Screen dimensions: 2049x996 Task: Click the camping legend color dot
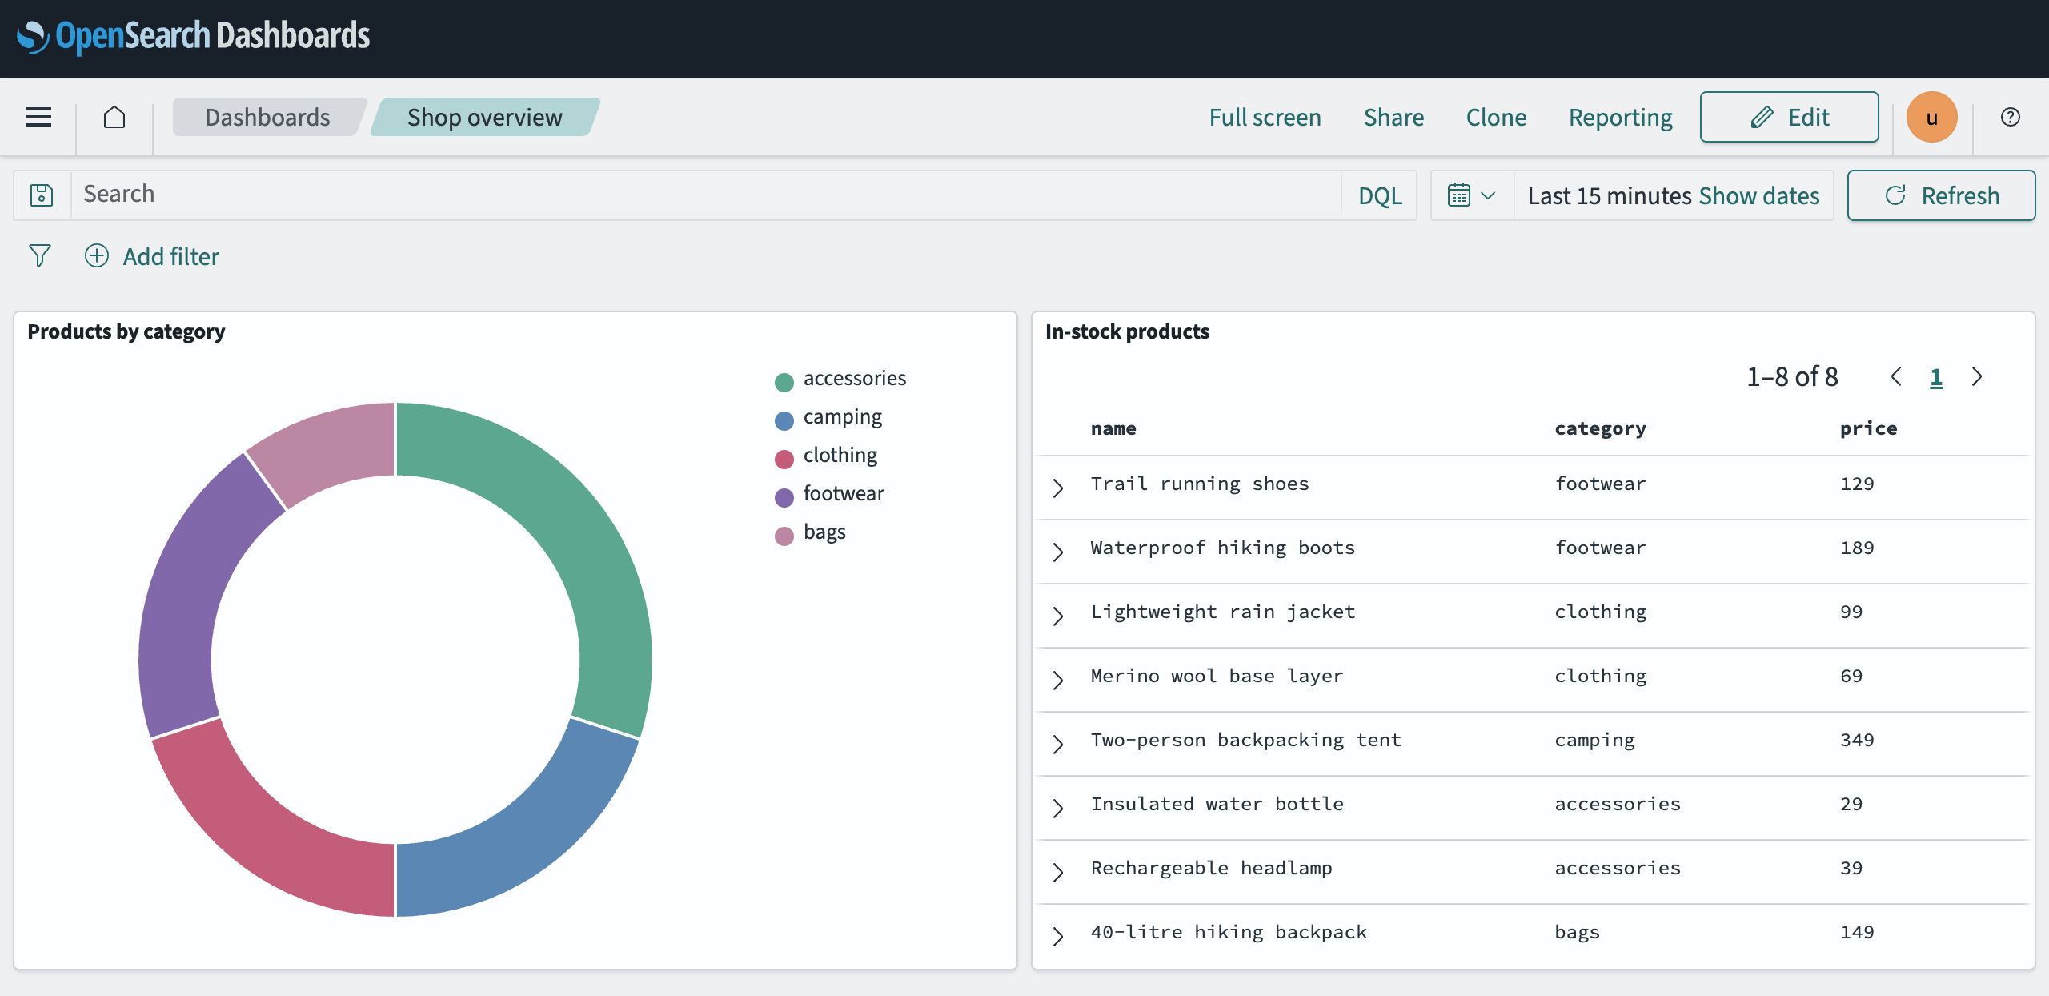click(784, 420)
